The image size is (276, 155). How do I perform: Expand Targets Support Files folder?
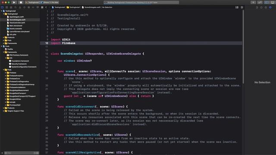[x=4, y=111]
